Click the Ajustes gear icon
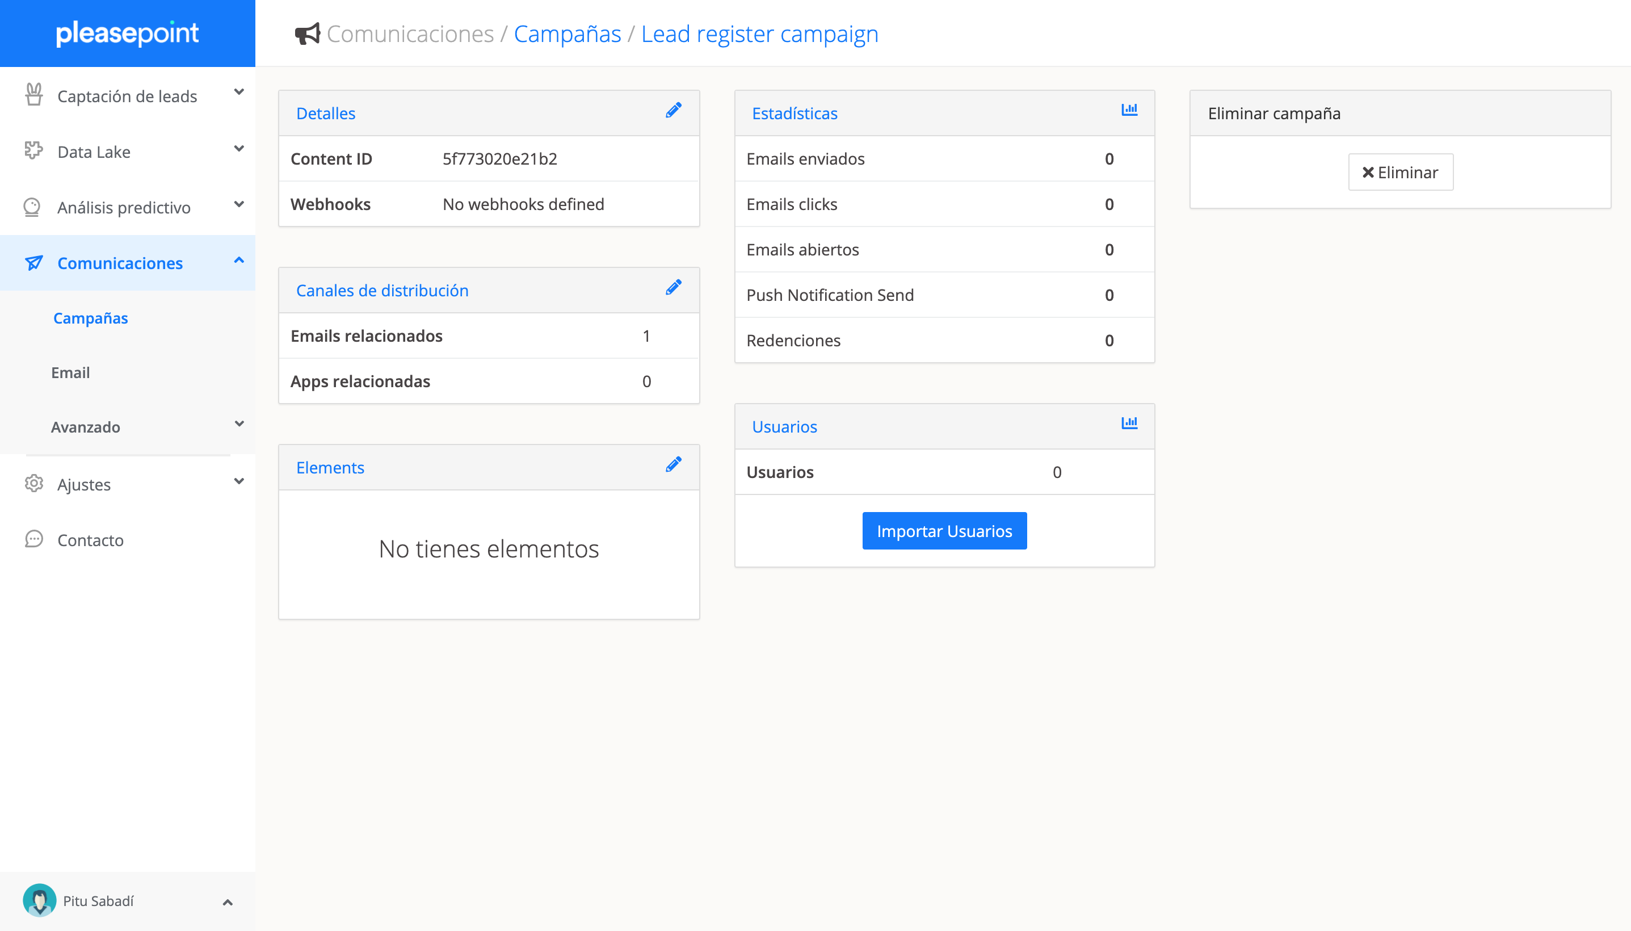The height and width of the screenshot is (931, 1631). click(33, 484)
